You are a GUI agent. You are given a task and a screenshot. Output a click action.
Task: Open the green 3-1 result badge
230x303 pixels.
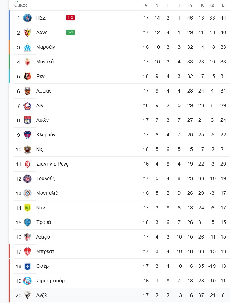(70, 32)
